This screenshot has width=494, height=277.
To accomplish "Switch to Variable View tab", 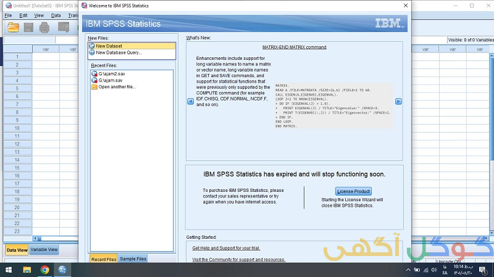I will coord(44,250).
